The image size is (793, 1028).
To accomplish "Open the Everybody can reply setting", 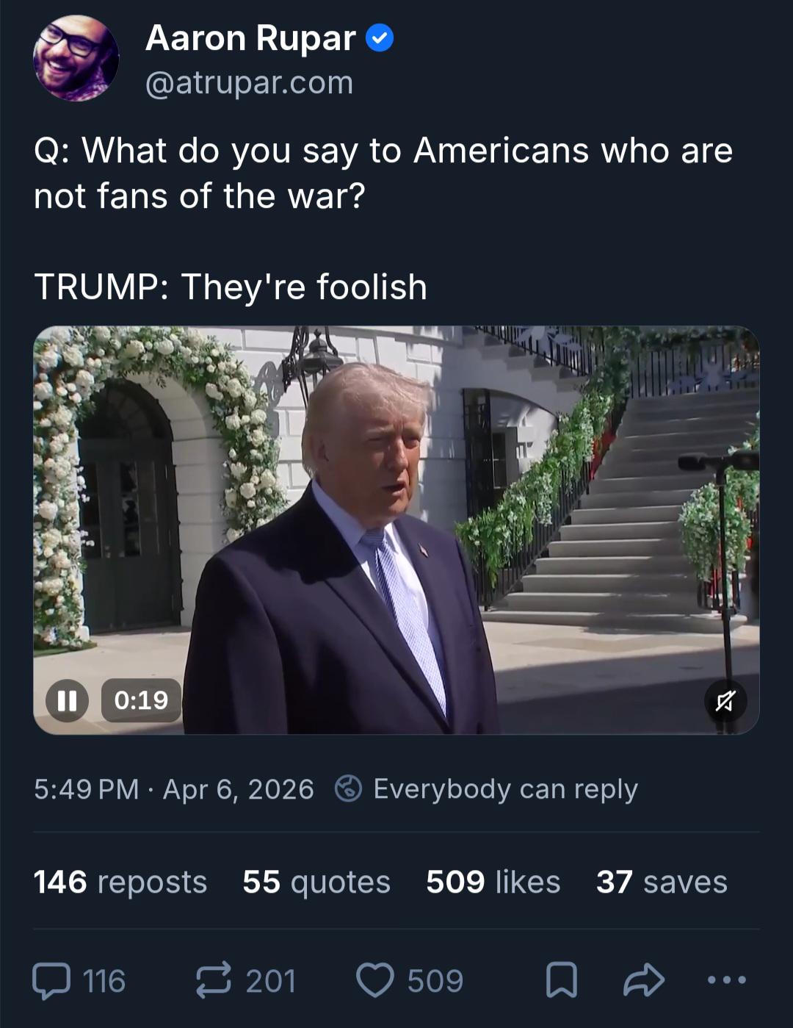I will coord(505,789).
